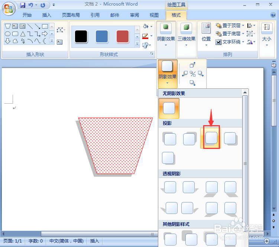Select the oval shape

(8, 34)
